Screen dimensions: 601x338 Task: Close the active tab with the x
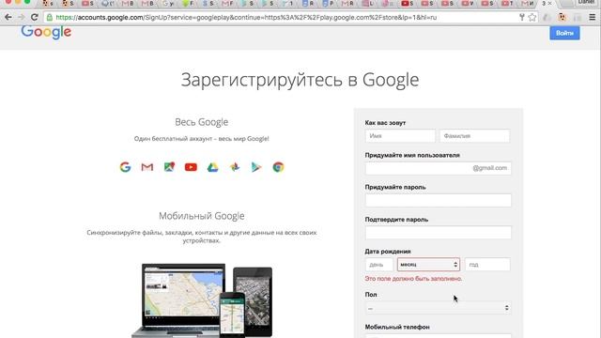point(549,3)
